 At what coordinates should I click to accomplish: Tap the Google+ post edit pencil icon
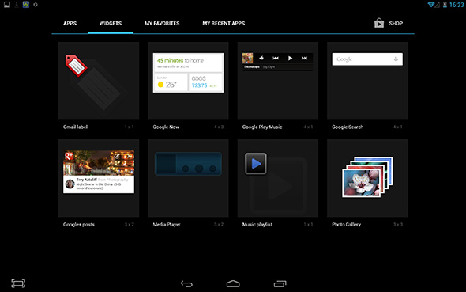coord(117,156)
